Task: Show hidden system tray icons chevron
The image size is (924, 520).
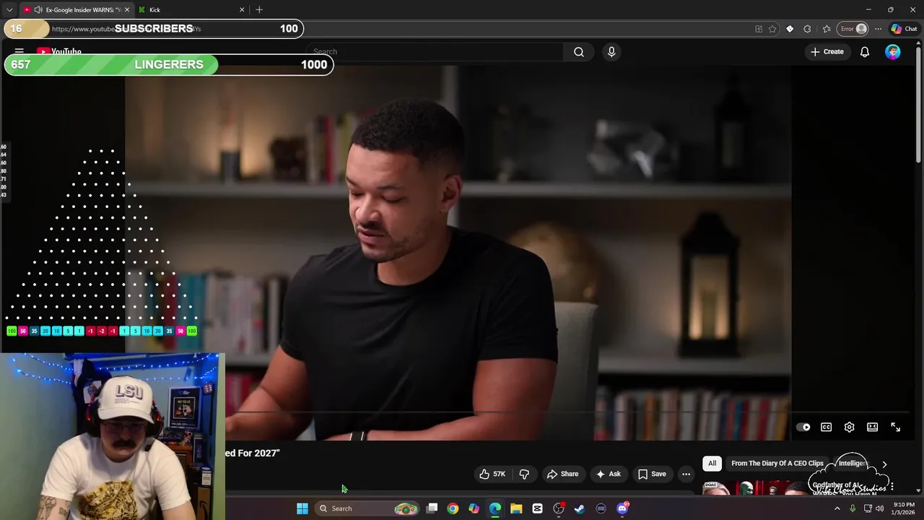Action: [837, 508]
